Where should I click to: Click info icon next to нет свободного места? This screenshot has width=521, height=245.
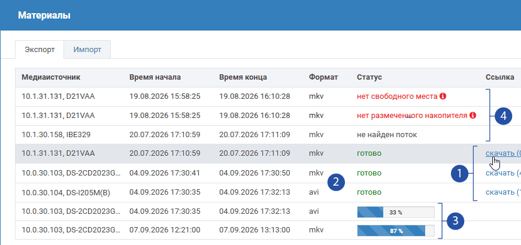pos(443,96)
